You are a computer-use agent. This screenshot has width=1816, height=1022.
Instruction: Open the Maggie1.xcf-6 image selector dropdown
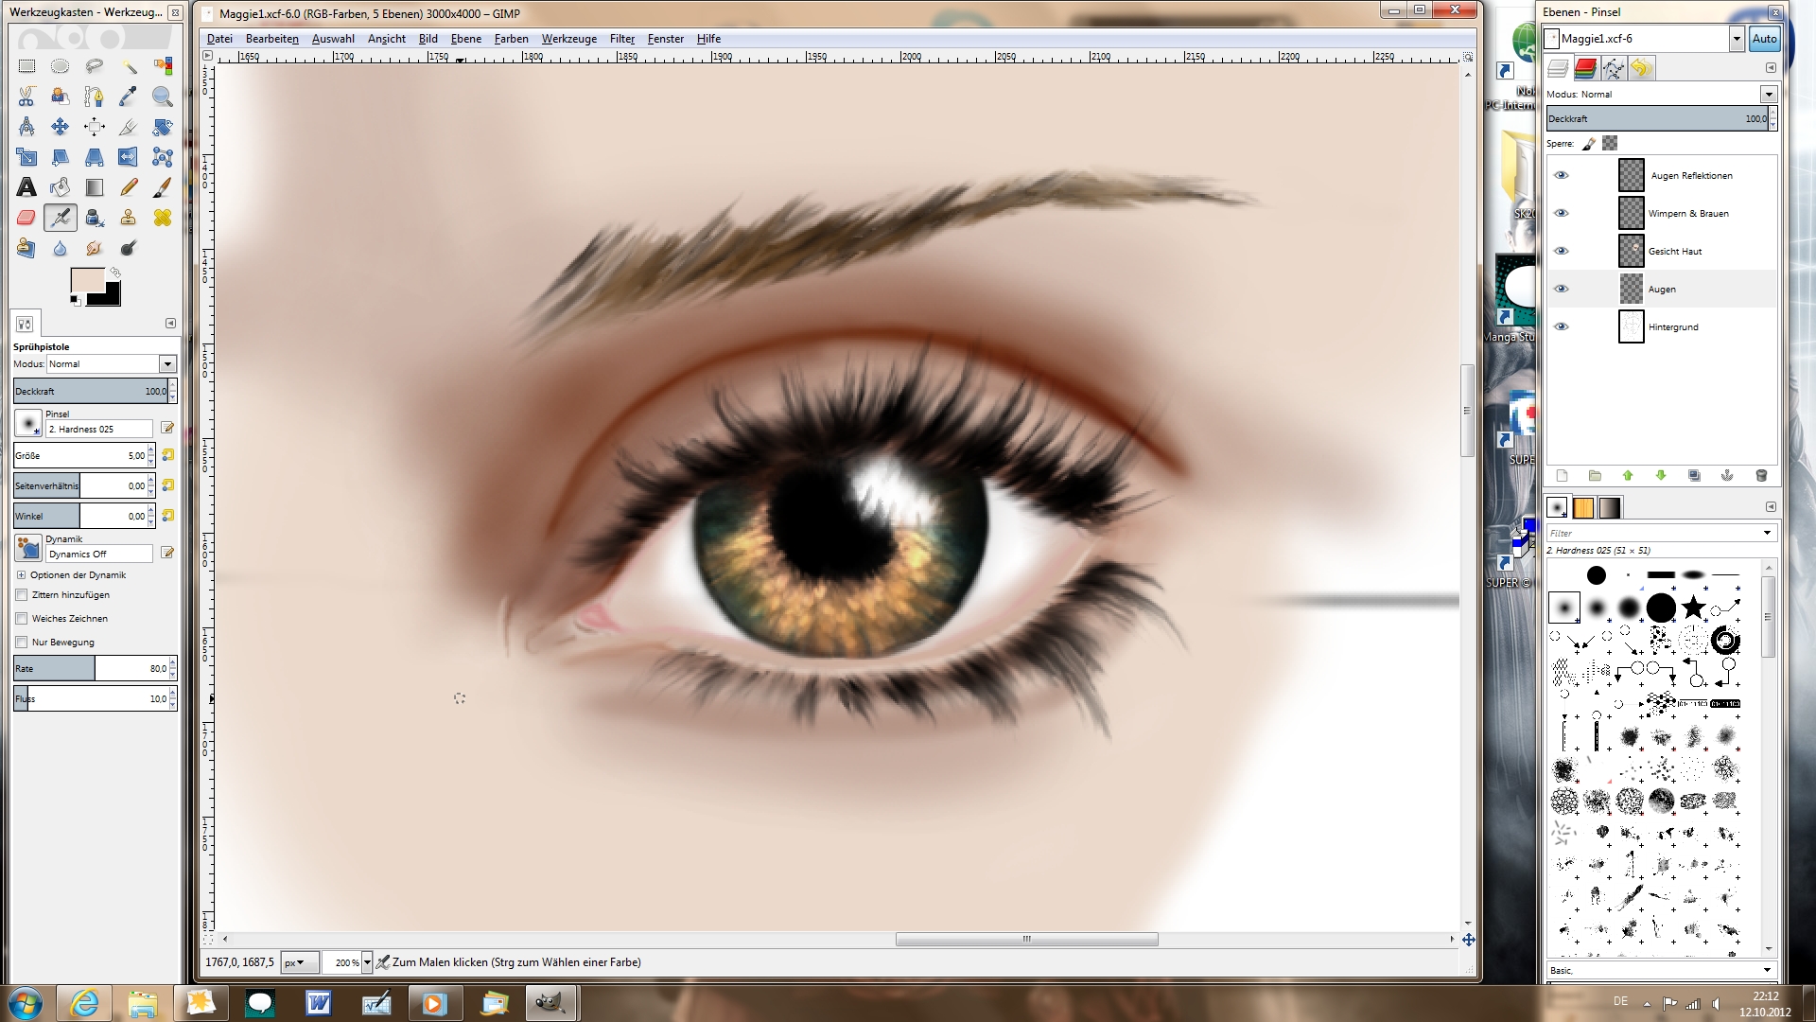[1737, 39]
